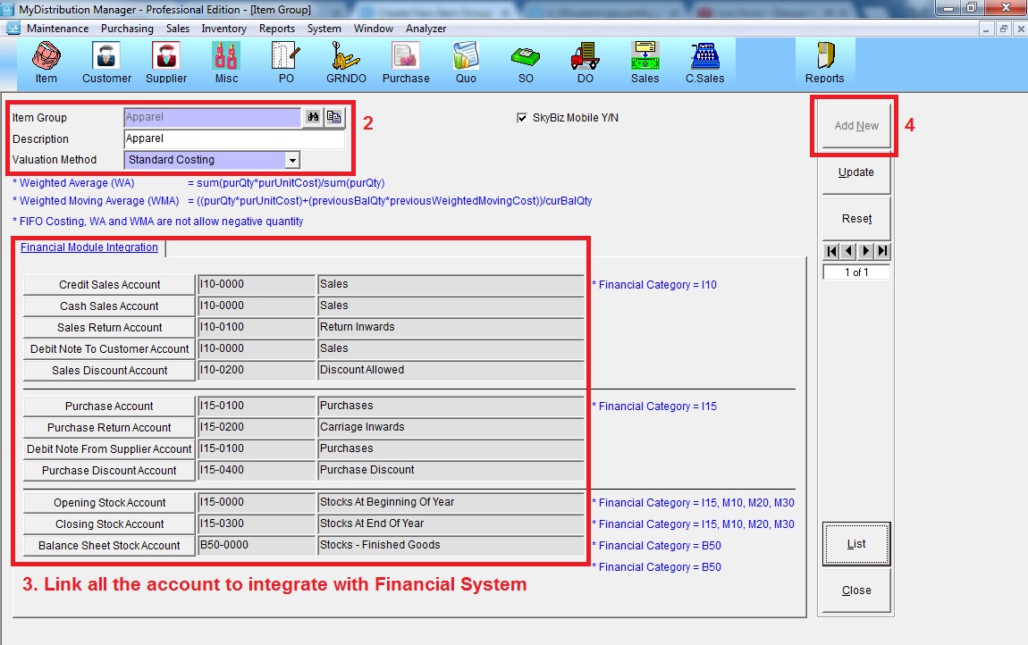Jump to the last record arrow
This screenshot has width=1028, height=645.
882,251
